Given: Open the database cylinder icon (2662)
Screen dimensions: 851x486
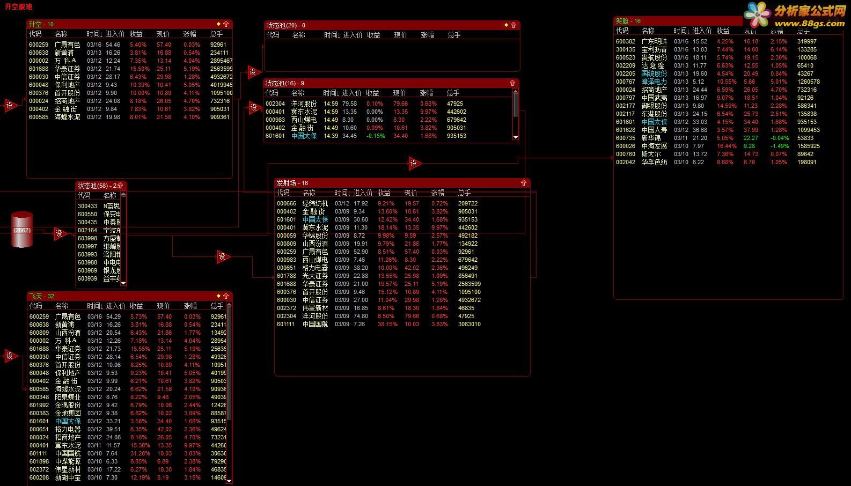Looking at the screenshot, I should pos(22,230).
